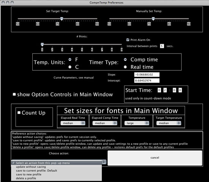Open Temperature font size dropdown showing large
This screenshot has height=182, width=209.
137,123
